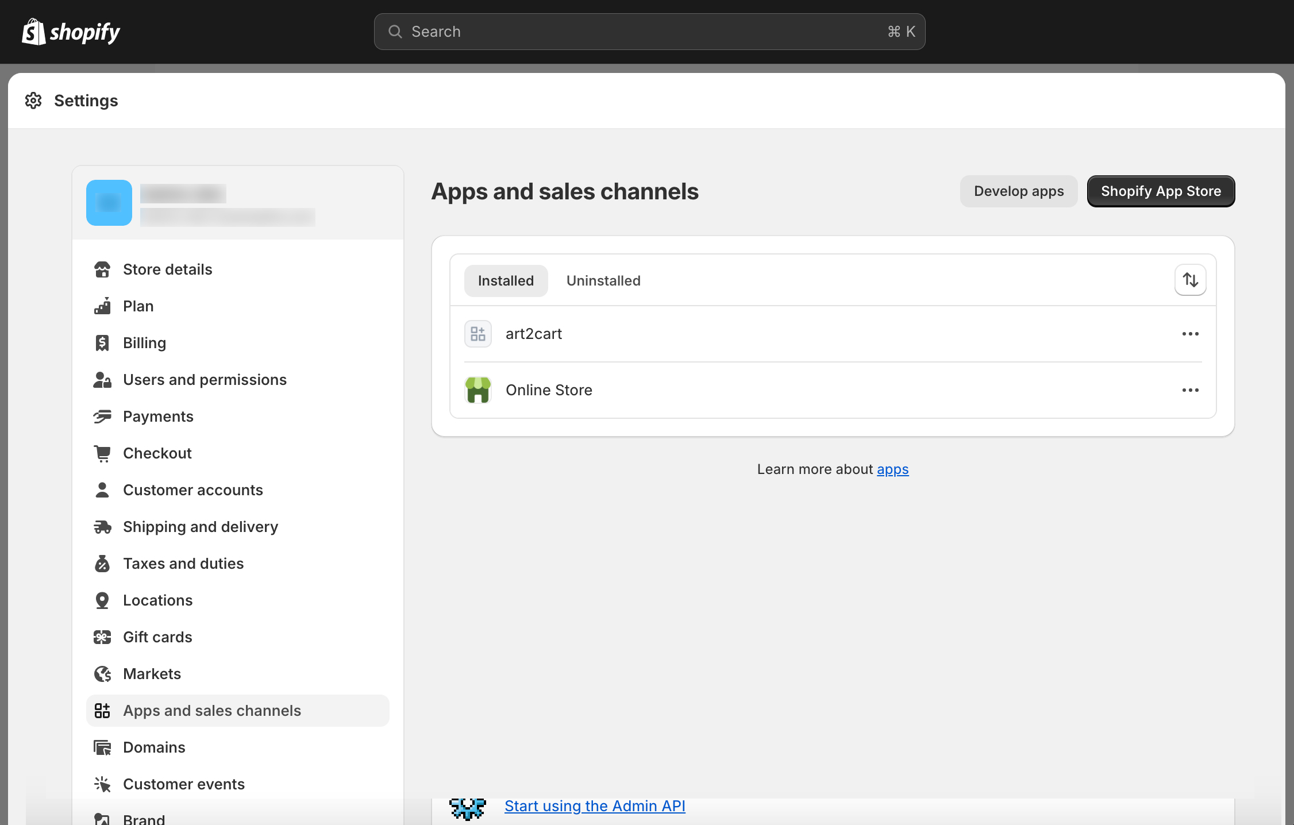Open Store details via storefront icon

(102, 269)
